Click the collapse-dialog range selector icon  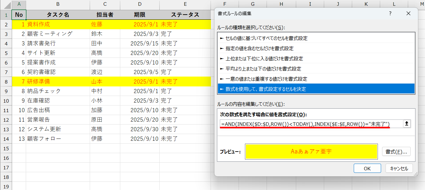[407, 124]
